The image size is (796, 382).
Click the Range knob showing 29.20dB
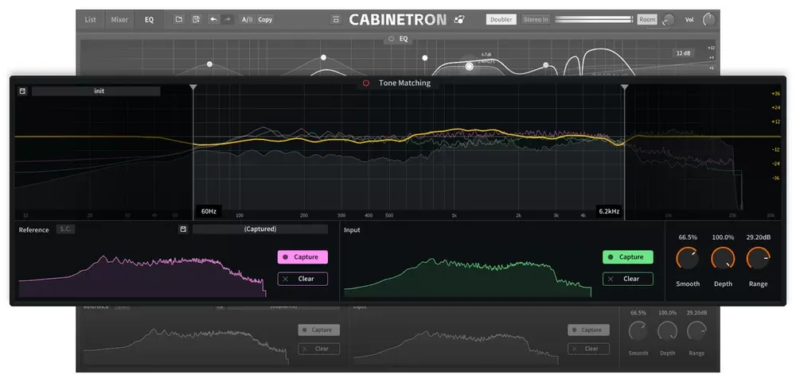point(758,258)
